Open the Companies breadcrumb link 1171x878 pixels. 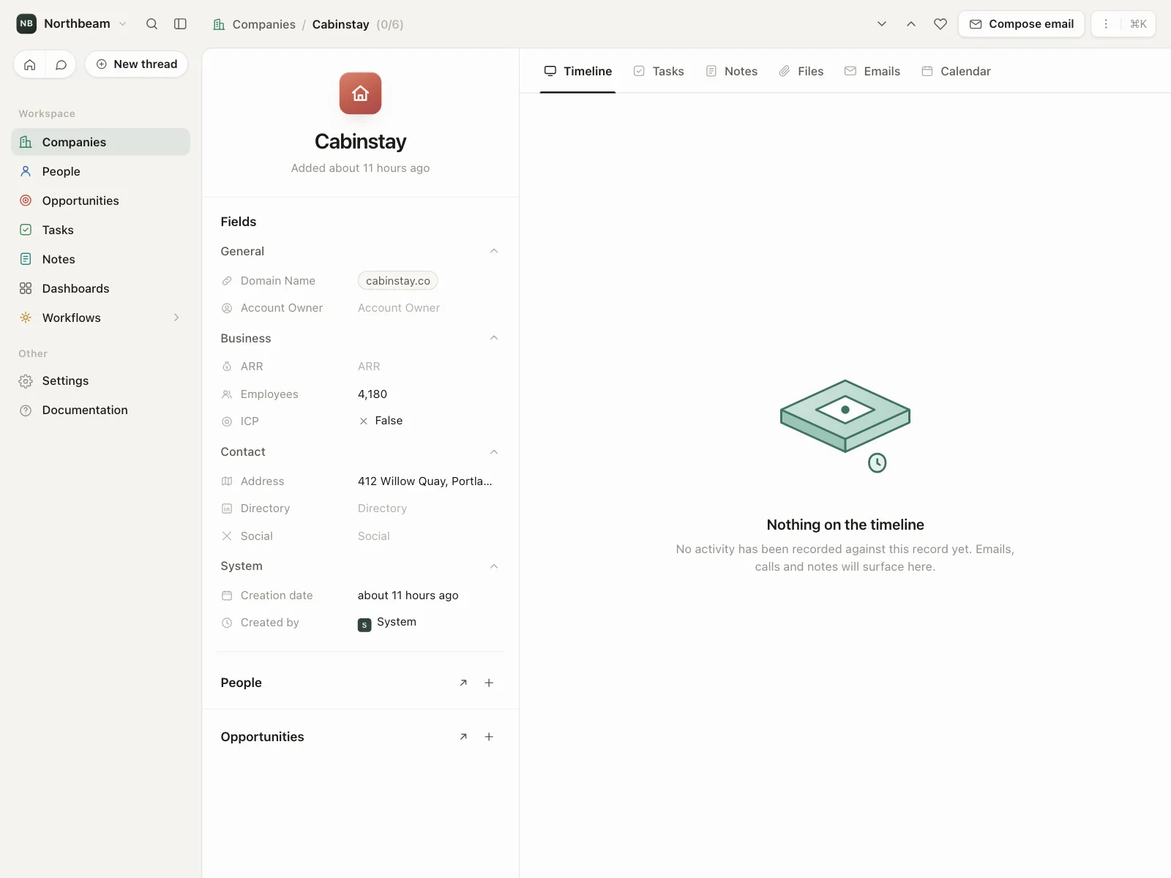263,24
